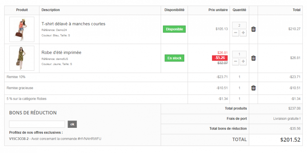The height and width of the screenshot is (153, 307).
Task: Click the Remise 10% discount row label
Action: 16,77
